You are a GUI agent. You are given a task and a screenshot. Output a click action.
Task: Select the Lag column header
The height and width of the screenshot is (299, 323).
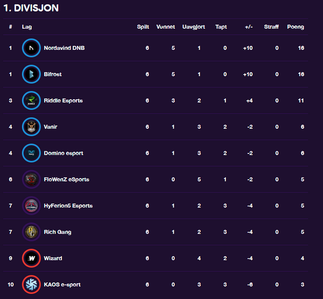pyautogui.click(x=27, y=27)
